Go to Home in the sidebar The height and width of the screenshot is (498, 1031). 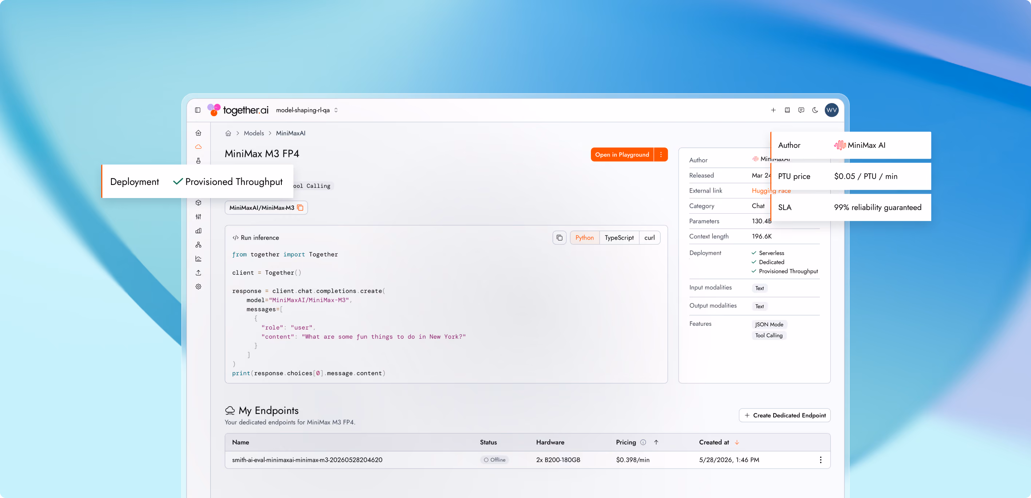[x=198, y=133]
